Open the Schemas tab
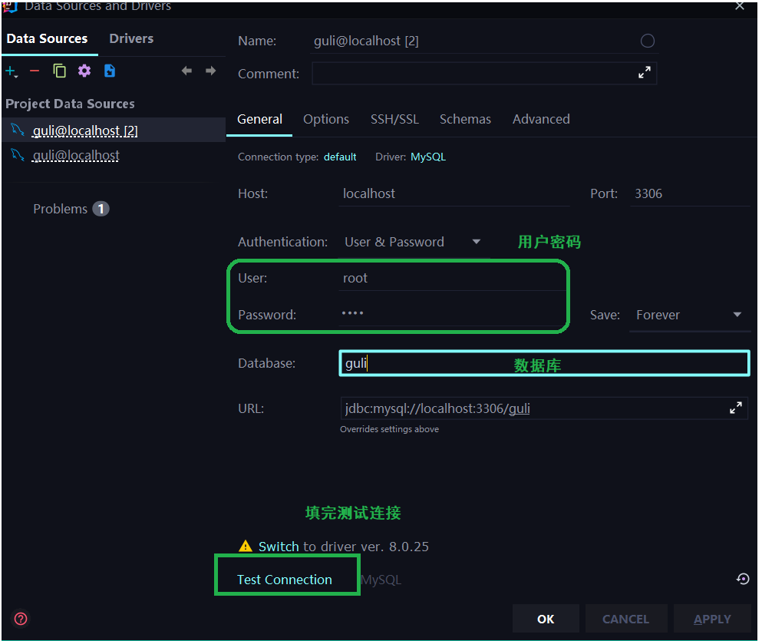The height and width of the screenshot is (641, 762). 465,119
